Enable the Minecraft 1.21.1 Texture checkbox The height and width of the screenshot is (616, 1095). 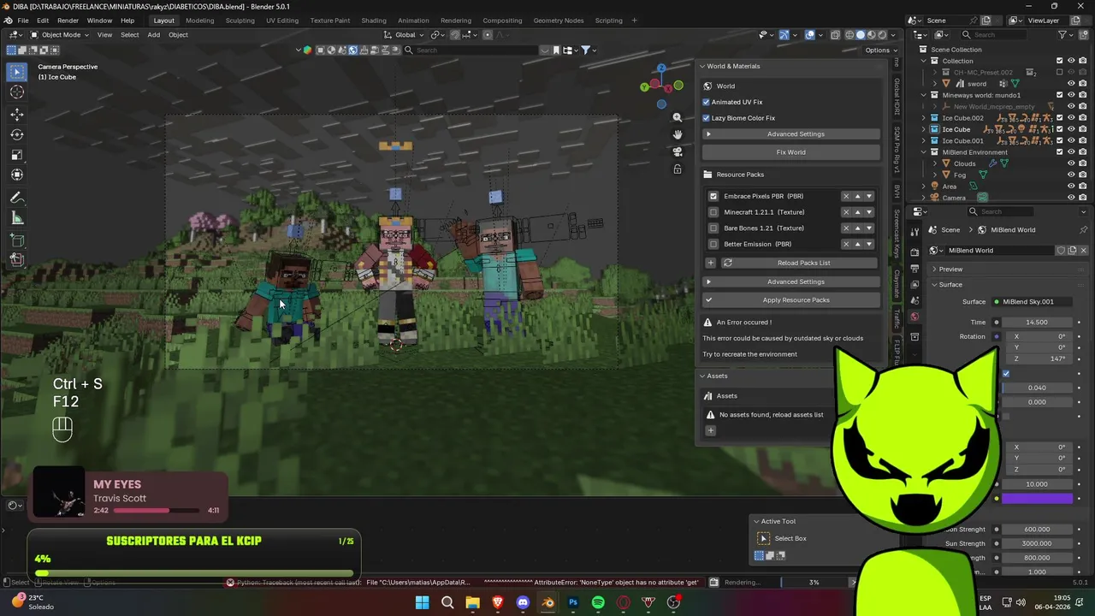[x=713, y=212]
